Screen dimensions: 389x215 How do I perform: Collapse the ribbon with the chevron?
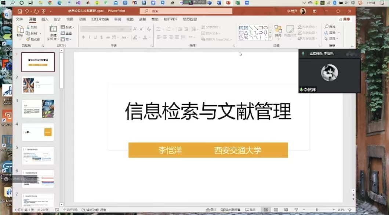click(352, 46)
